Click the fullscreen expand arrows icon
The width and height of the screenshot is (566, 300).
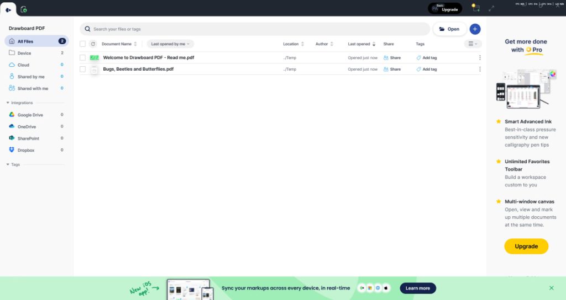click(x=491, y=8)
